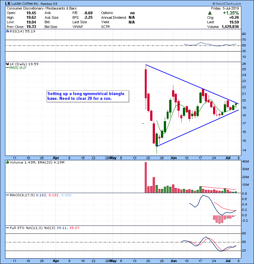Click the Ask Size: label

click(52, 17)
